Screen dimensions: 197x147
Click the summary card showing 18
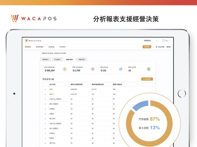tap(140, 69)
